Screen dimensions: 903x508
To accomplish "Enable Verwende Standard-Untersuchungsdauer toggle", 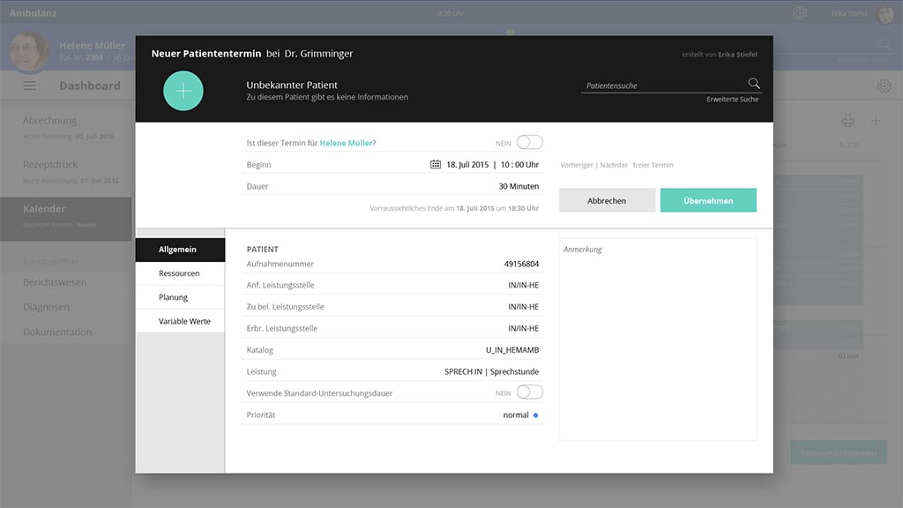I will [x=529, y=392].
